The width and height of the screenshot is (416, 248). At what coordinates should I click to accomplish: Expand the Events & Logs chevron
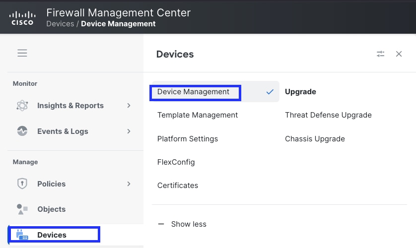tap(129, 131)
